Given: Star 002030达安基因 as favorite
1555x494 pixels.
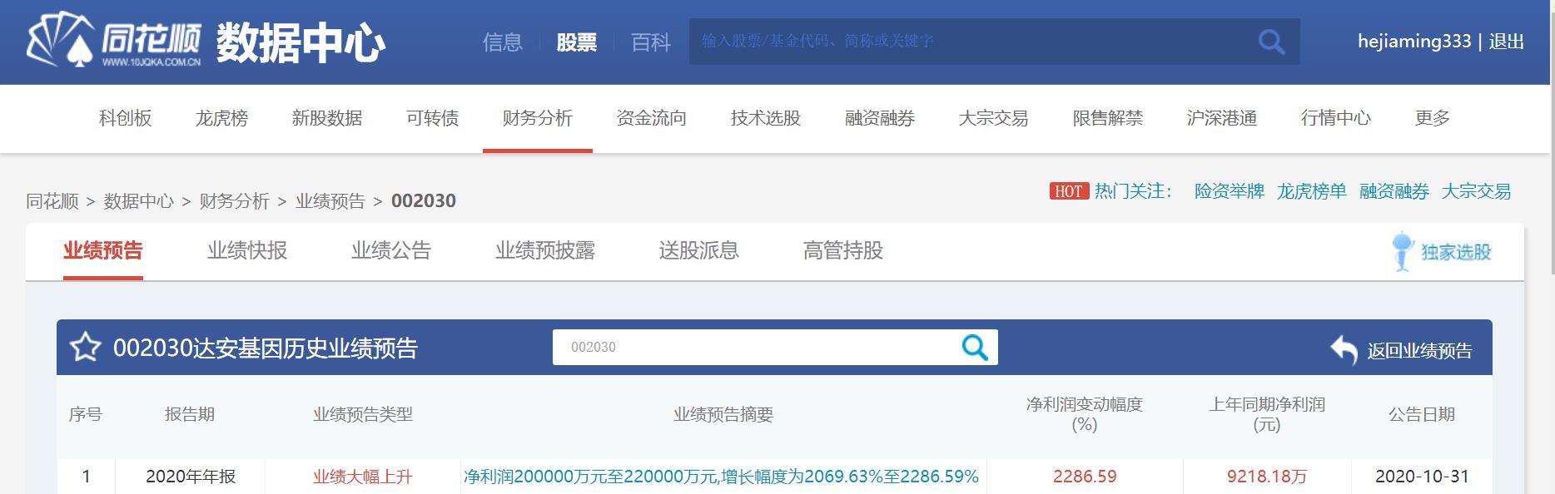Looking at the screenshot, I should [85, 348].
